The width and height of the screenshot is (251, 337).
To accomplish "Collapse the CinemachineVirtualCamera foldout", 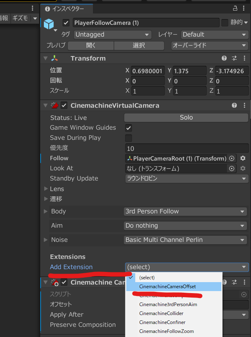I will pyautogui.click(x=45, y=105).
